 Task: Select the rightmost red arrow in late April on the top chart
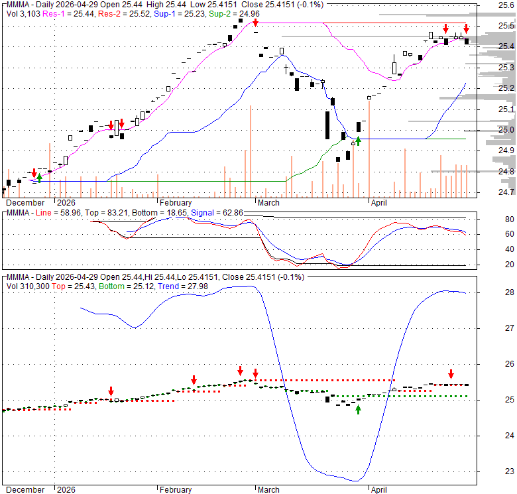[466, 29]
